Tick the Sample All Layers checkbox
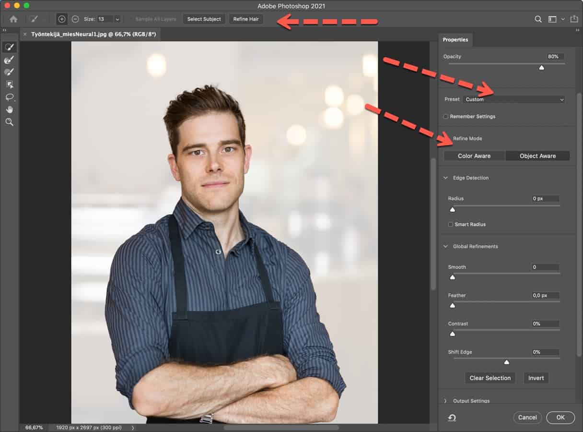The image size is (583, 432). click(130, 19)
